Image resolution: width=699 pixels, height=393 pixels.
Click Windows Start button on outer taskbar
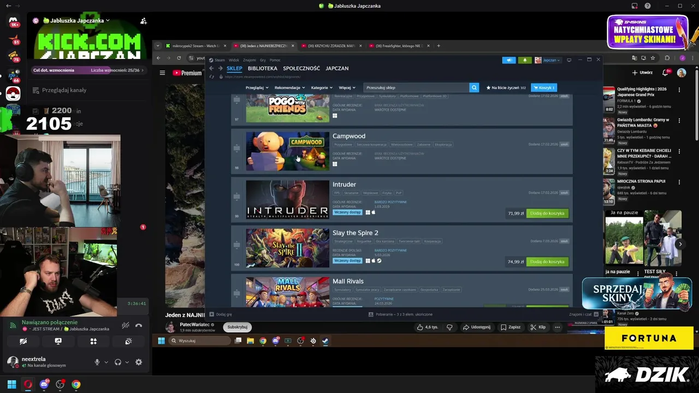11,384
